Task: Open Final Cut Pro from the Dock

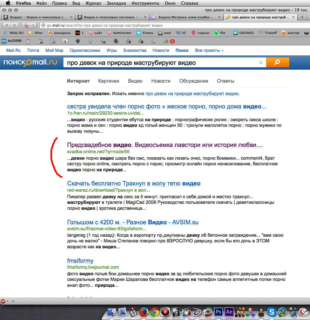Action: pyautogui.click(x=186, y=312)
